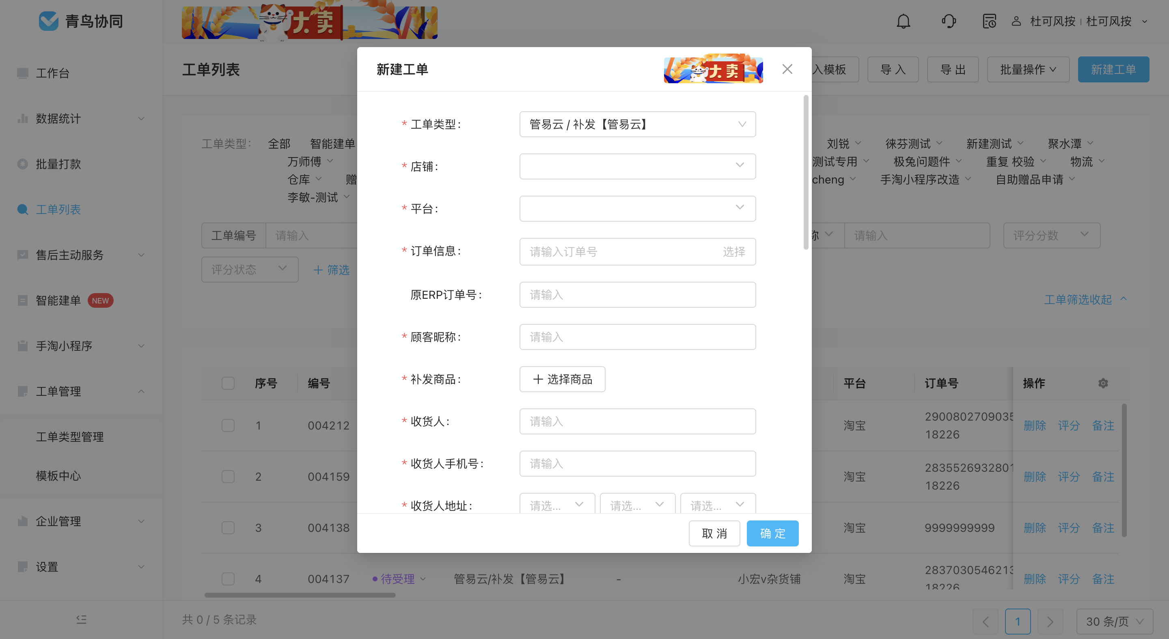This screenshot has height=639, width=1169.
Task: Collapse the sidebar with the fold icon
Action: coord(81,620)
